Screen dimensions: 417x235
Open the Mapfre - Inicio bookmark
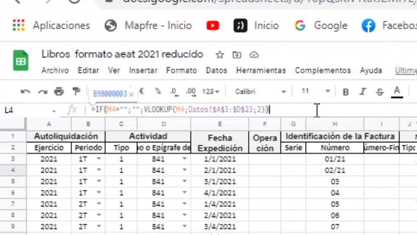point(148,25)
